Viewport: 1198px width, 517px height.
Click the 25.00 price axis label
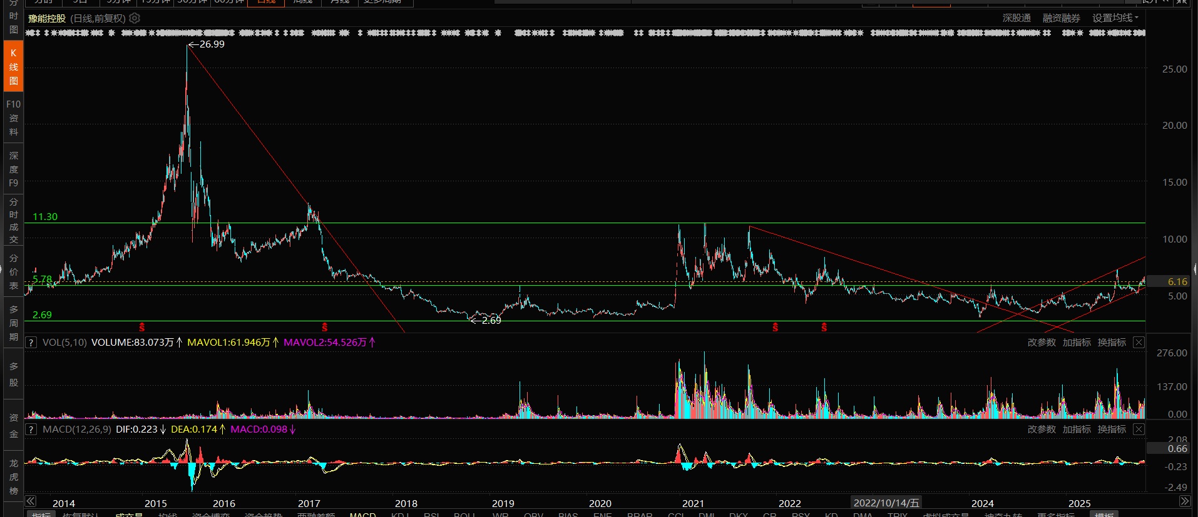(1174, 69)
